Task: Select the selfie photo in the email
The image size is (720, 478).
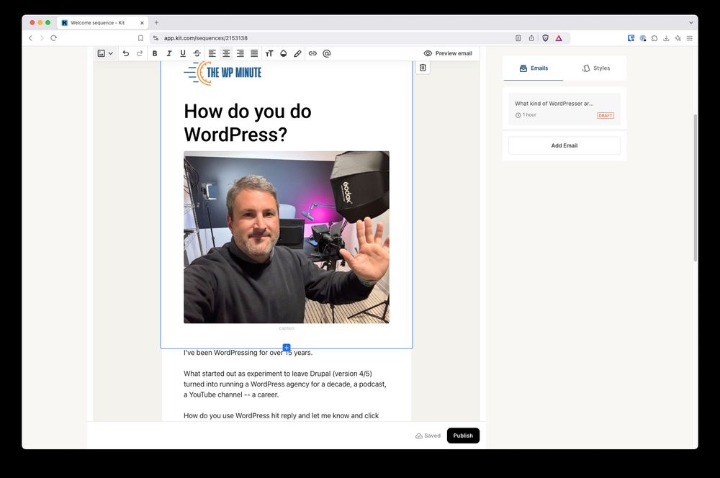Action: [287, 237]
